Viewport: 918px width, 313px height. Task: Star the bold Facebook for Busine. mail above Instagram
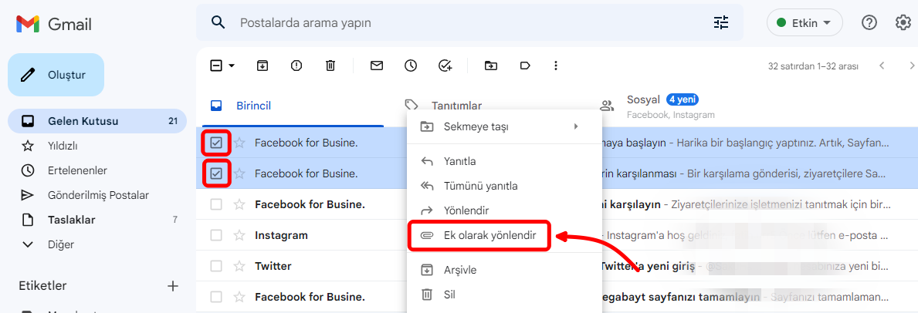click(239, 205)
